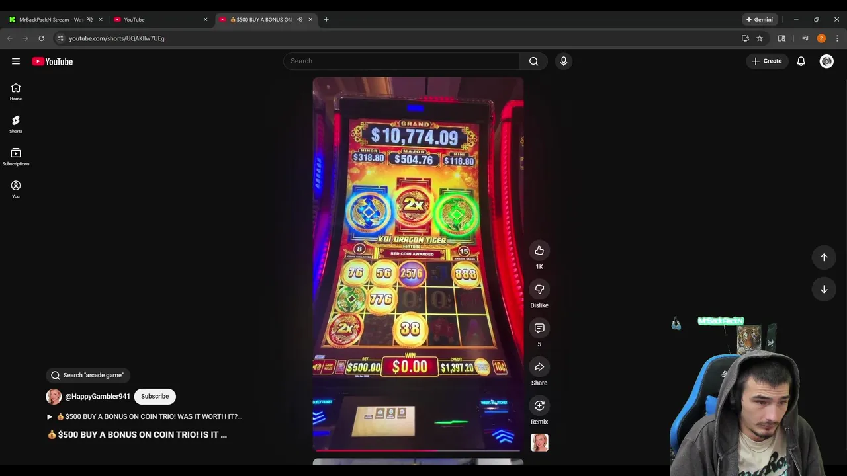Bookmark this page with the star
Viewport: 847px width, 476px height.
(x=760, y=38)
